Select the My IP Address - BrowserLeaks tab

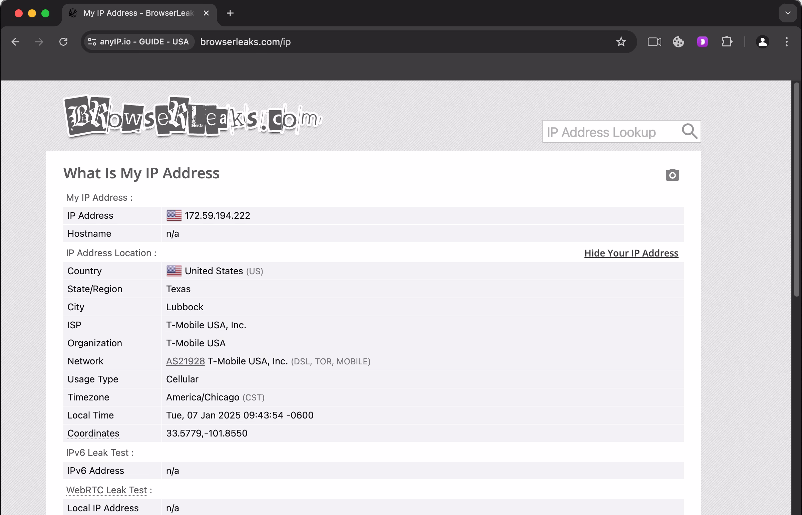[x=139, y=13]
